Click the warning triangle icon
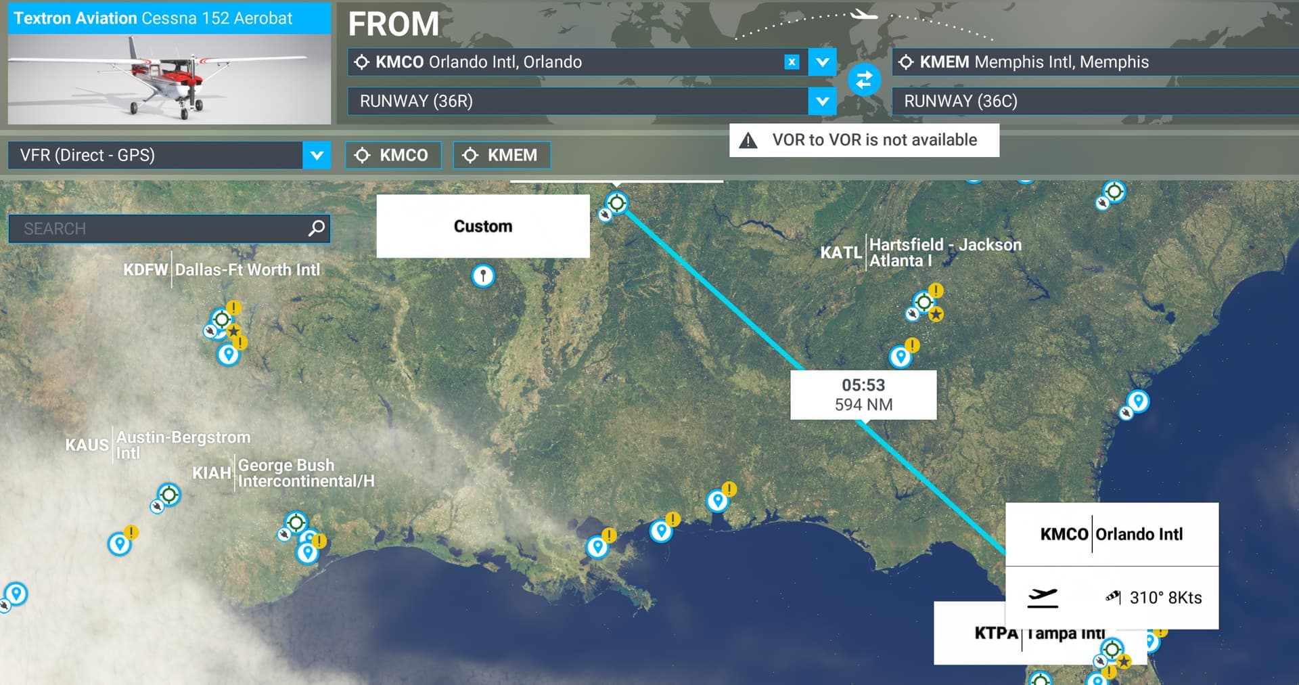Viewport: 1299px width, 685px height. click(x=748, y=140)
